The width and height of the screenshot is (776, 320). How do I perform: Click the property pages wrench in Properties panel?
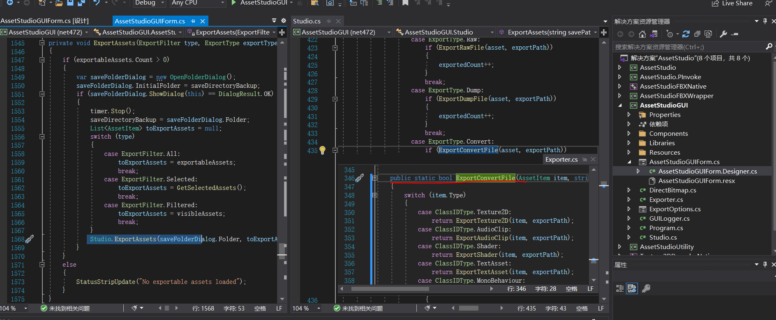click(646, 288)
